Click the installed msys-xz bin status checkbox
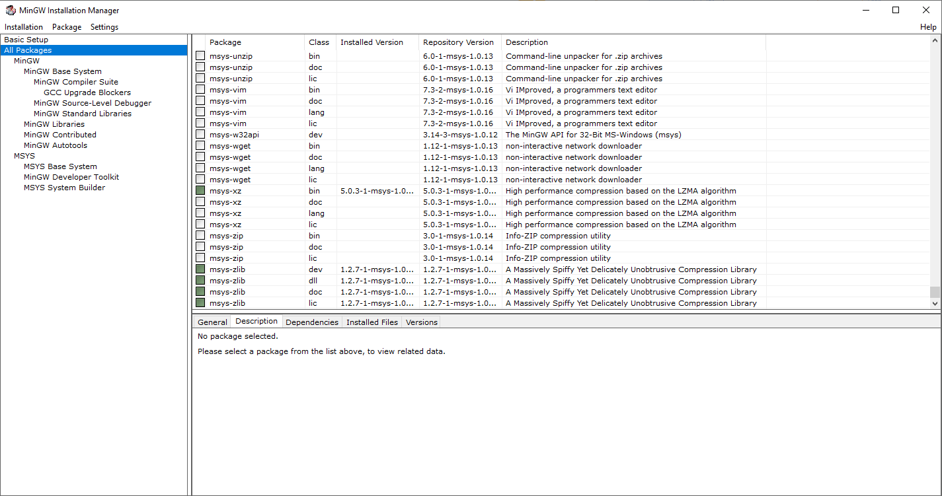 (x=200, y=191)
